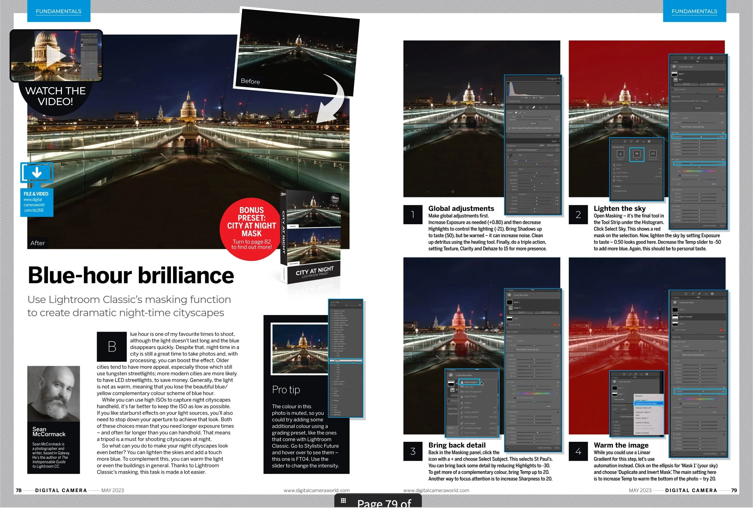Play the Watch the Video thumbnail

(x=56, y=56)
